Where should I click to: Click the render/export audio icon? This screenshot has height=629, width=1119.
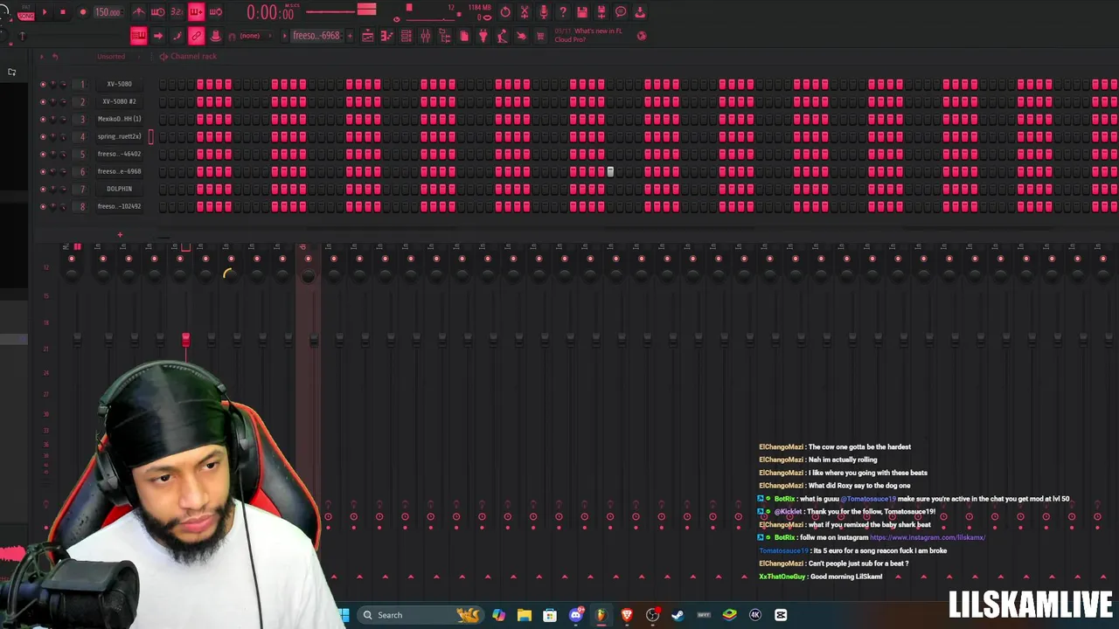[x=601, y=12]
